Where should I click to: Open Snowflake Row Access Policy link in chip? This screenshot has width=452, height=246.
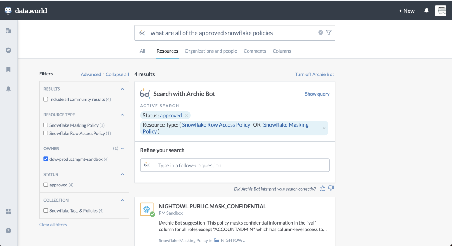[216, 125]
